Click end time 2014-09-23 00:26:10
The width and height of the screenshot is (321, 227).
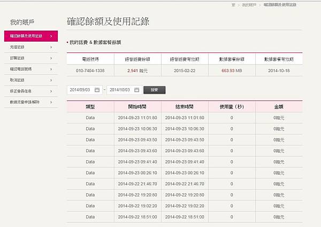pyautogui.click(x=185, y=173)
